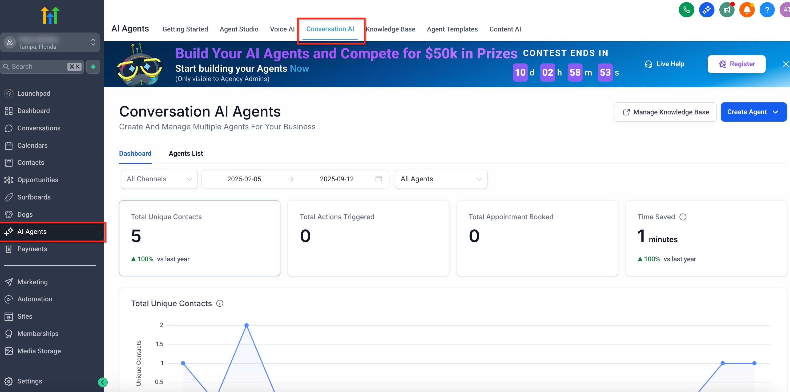Open the orange notifications bell
The image size is (790, 392).
[x=747, y=10]
